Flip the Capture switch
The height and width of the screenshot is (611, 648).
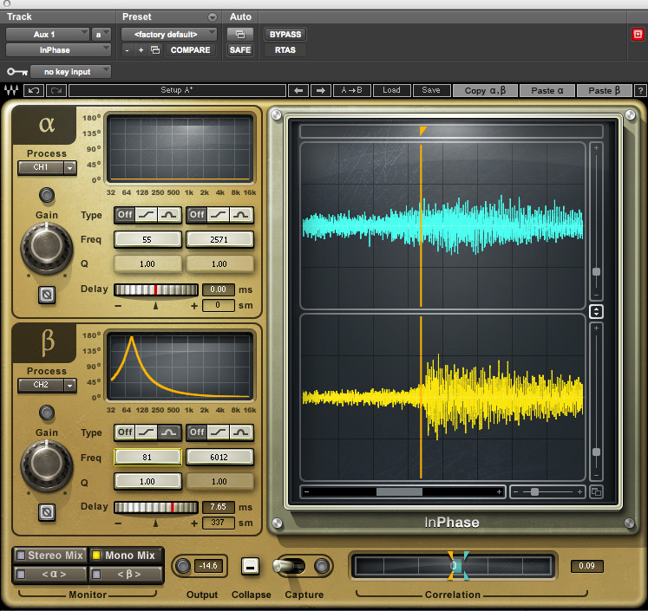[289, 566]
